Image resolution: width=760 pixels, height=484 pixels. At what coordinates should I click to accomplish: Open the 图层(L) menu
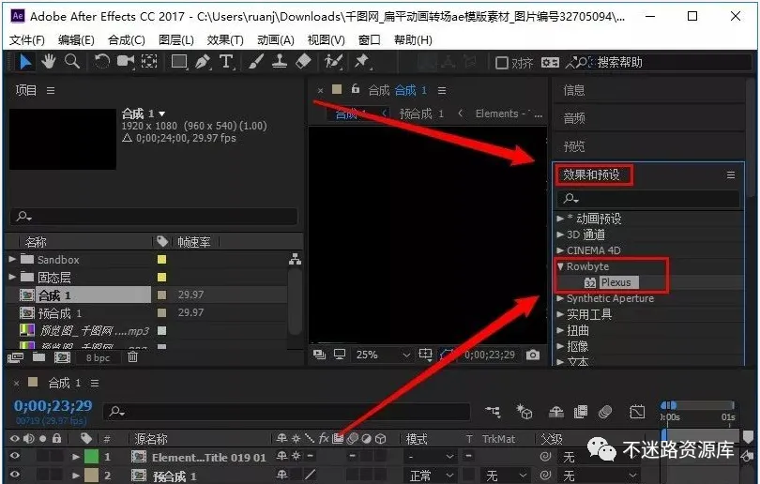point(176,39)
